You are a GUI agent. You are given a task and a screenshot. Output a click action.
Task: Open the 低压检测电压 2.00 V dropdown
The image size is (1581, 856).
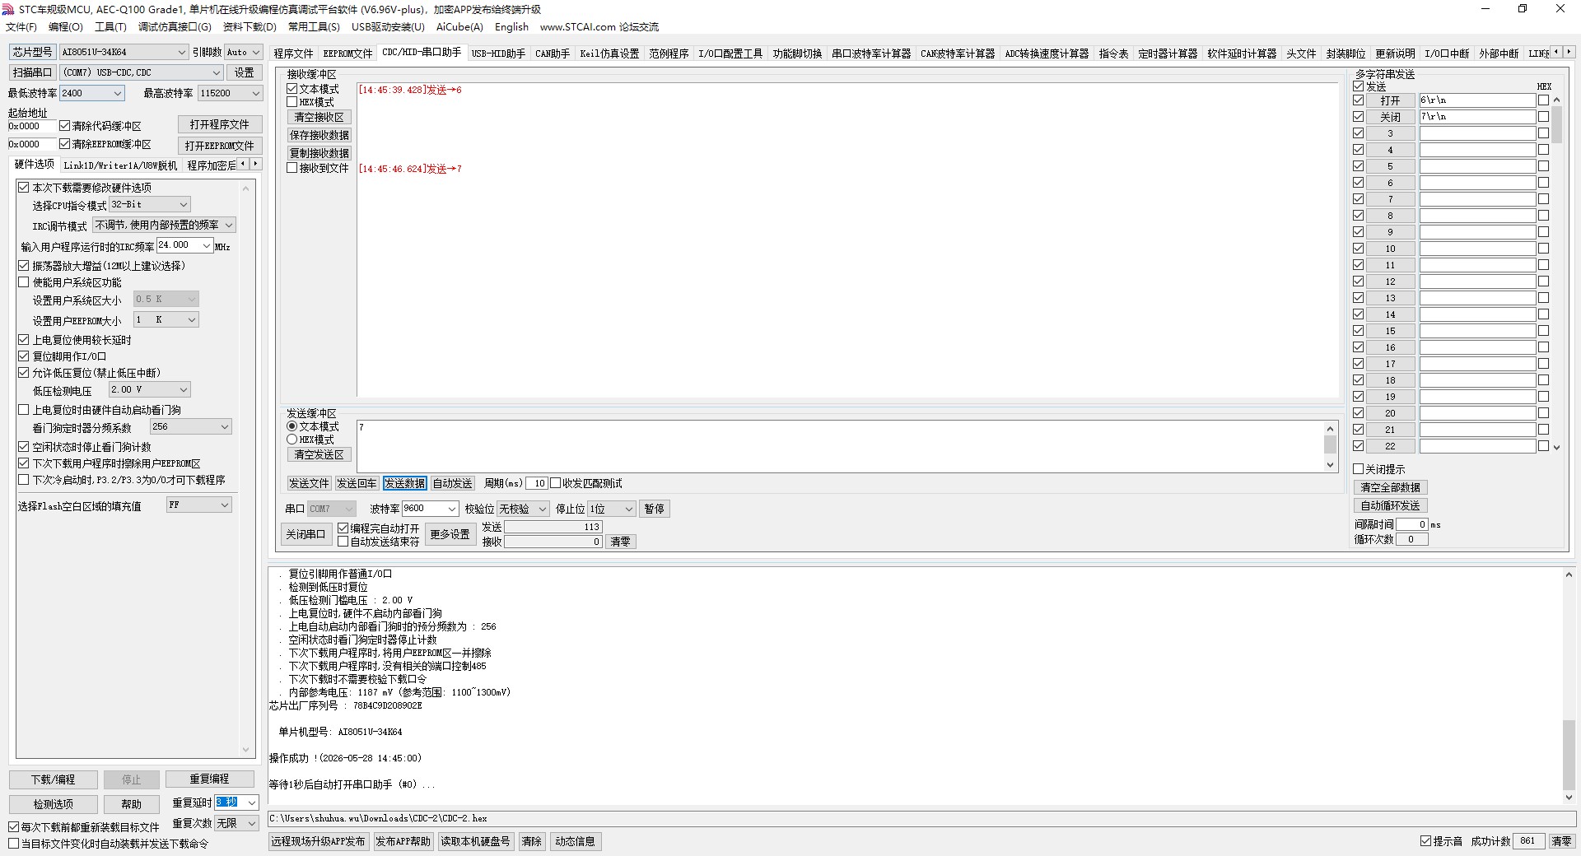click(x=150, y=389)
